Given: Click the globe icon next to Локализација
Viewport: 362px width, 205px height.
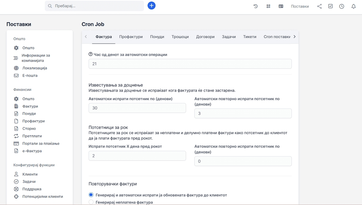Looking at the screenshot, I should (x=16, y=68).
